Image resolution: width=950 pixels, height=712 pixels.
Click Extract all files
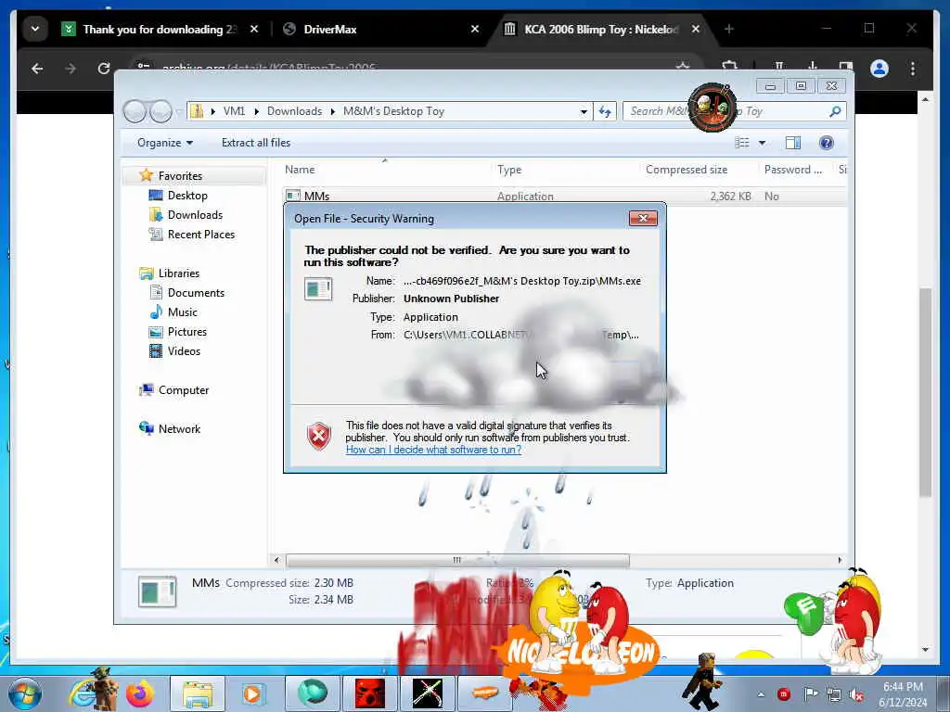(x=256, y=143)
